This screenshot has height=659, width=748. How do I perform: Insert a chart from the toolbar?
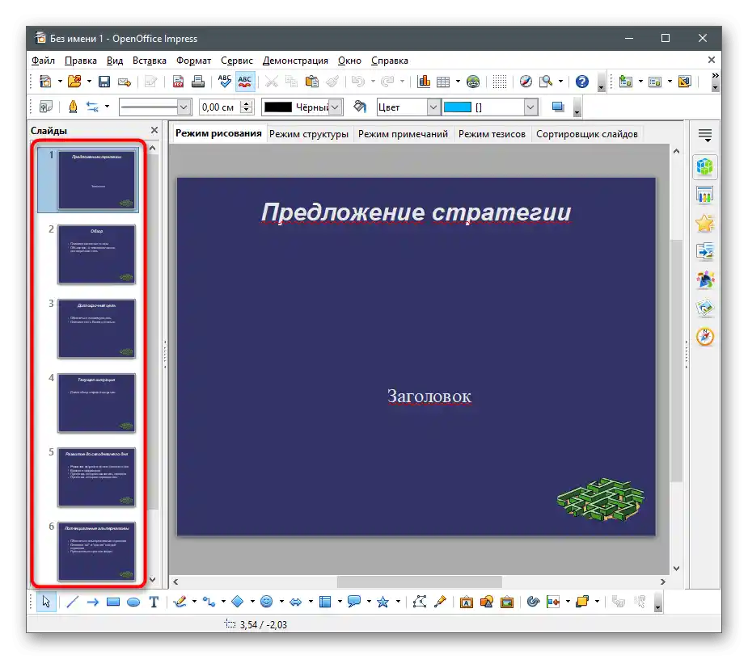point(424,82)
